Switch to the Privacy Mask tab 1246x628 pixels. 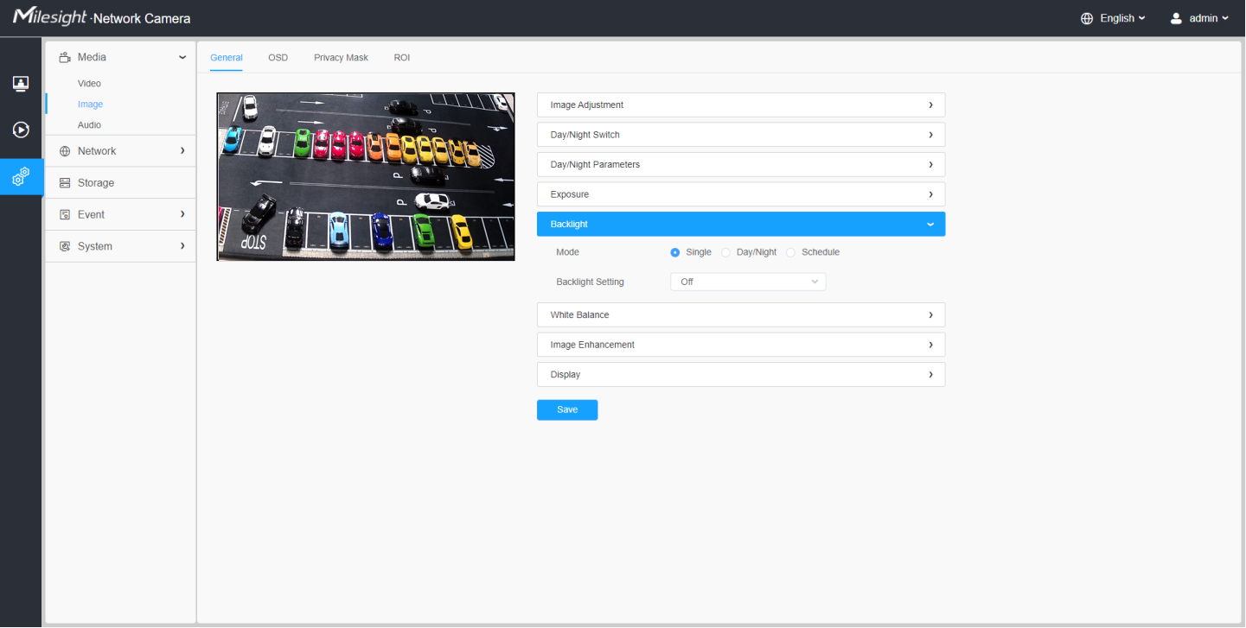point(341,58)
